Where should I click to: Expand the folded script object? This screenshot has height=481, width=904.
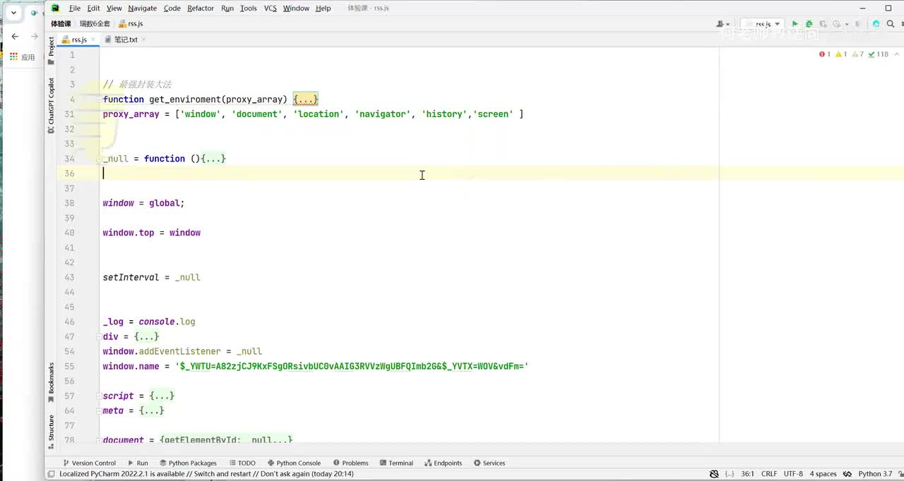[x=162, y=396]
